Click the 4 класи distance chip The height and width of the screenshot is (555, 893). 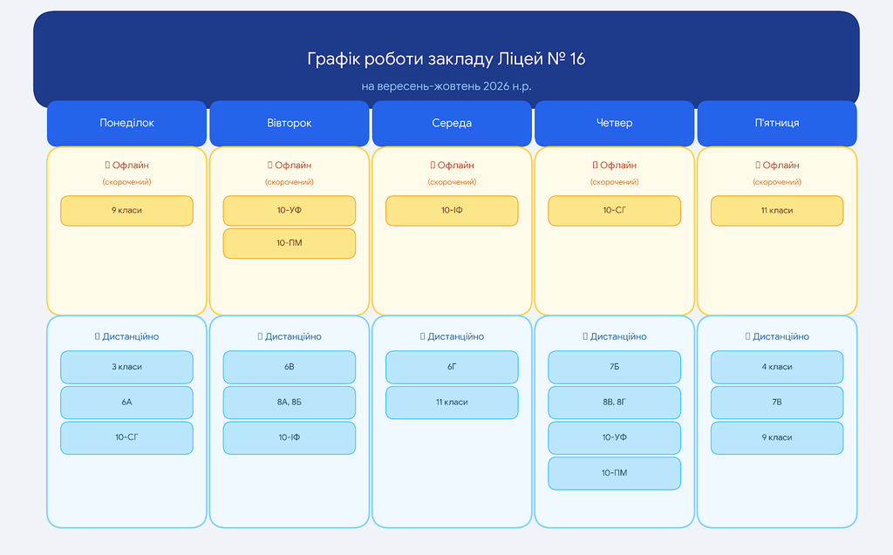pos(777,367)
